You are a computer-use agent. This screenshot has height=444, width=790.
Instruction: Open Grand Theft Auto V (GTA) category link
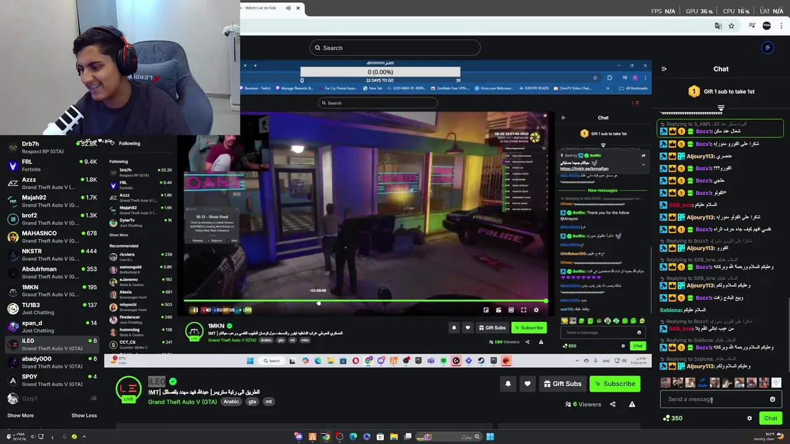click(x=182, y=402)
